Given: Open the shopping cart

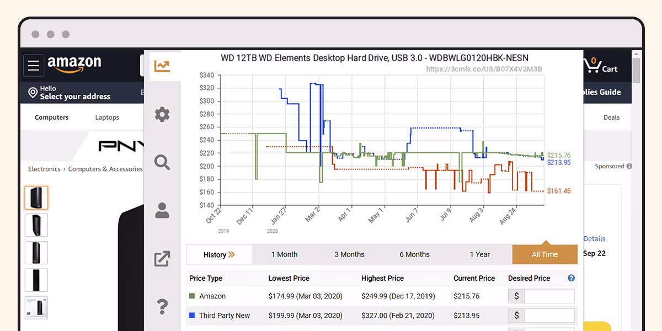Looking at the screenshot, I should (x=601, y=66).
